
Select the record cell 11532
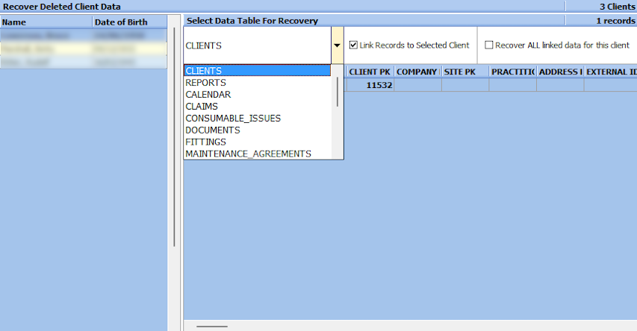tap(370, 85)
